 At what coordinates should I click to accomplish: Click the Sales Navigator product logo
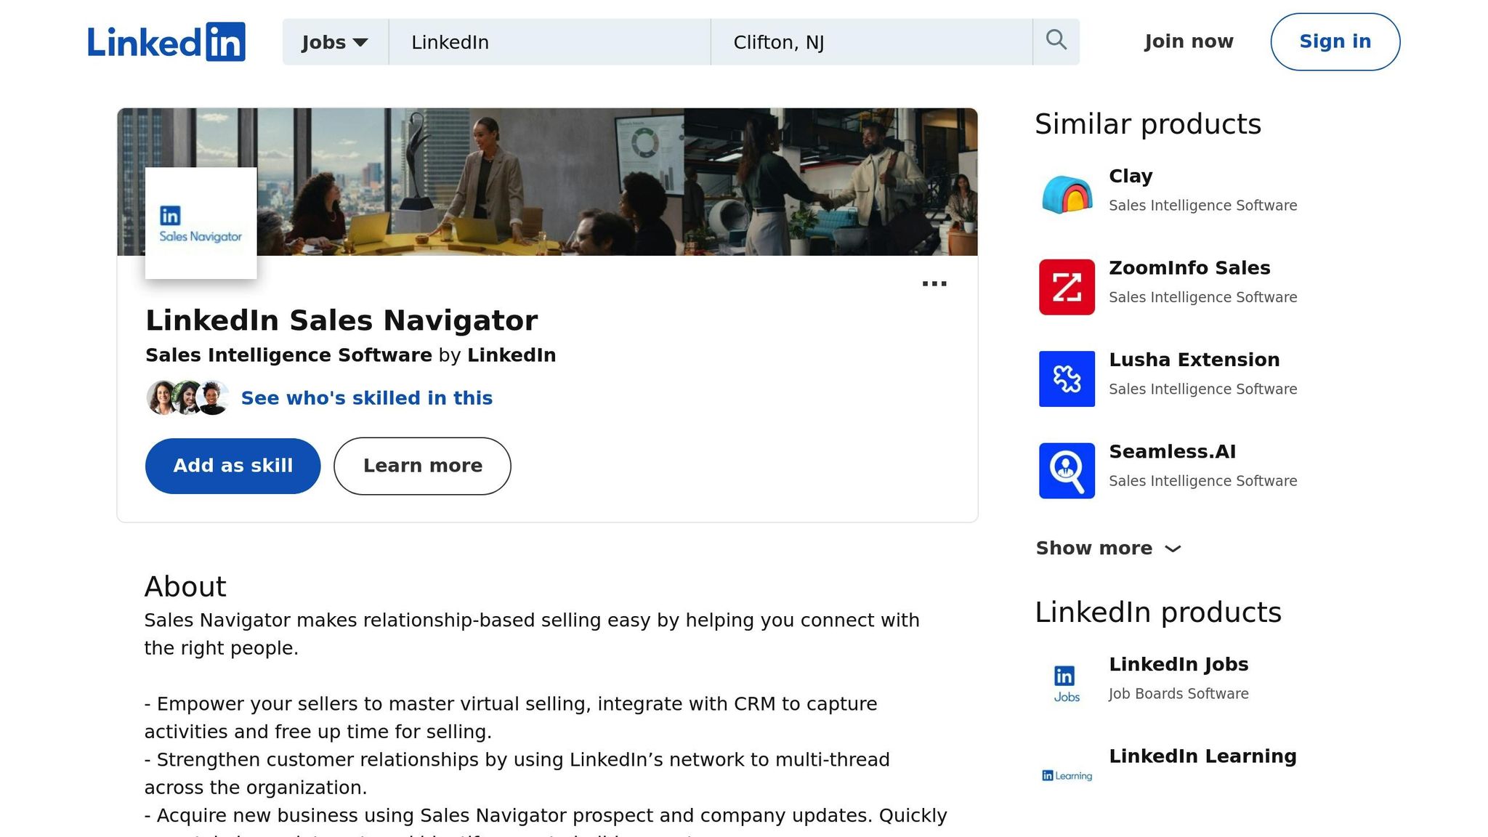201,223
